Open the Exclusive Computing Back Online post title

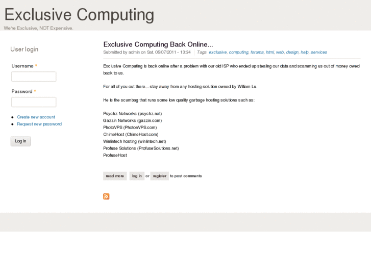coord(158,44)
